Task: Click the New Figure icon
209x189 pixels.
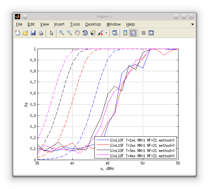Action: tap(18, 33)
